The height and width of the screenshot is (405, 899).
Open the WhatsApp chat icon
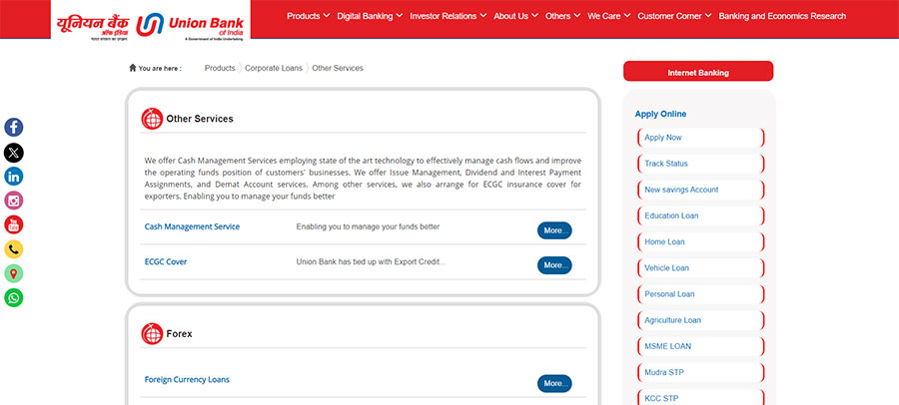click(14, 298)
